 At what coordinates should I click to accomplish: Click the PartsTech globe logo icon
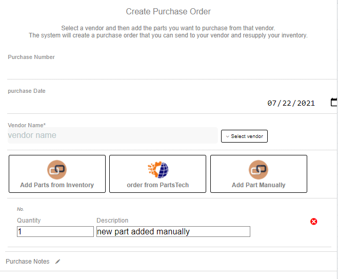pyautogui.click(x=157, y=169)
